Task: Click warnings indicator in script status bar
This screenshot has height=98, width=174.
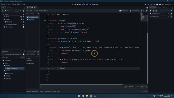Action: (x=126, y=87)
